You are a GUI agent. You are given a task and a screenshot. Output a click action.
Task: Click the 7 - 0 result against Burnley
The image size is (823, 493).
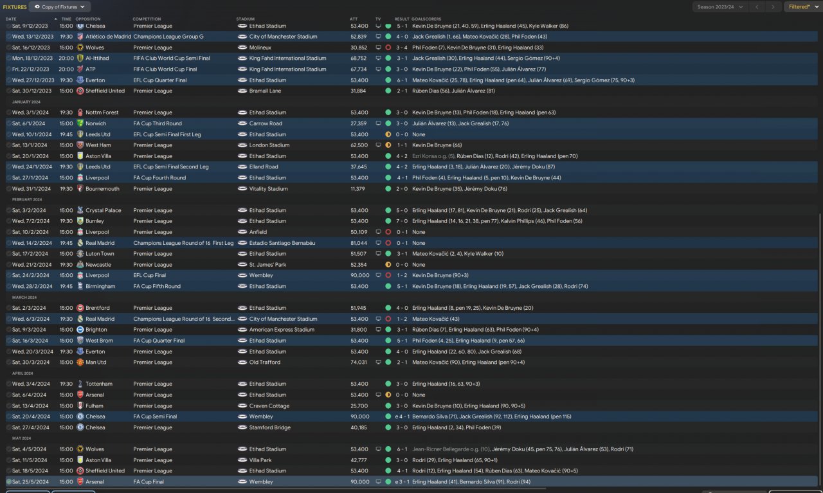point(402,221)
